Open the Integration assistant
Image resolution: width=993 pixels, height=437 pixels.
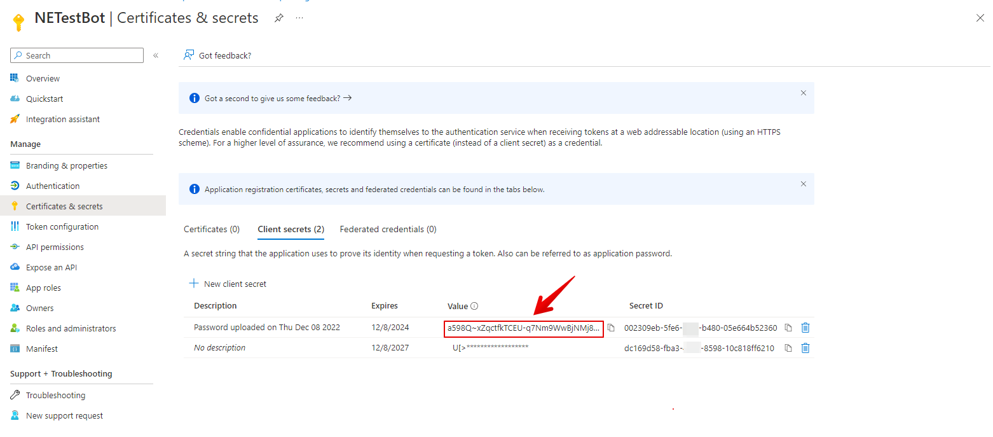tap(63, 119)
